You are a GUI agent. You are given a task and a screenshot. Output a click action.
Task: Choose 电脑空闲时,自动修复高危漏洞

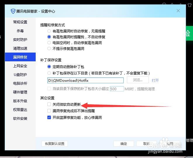click(49, 43)
